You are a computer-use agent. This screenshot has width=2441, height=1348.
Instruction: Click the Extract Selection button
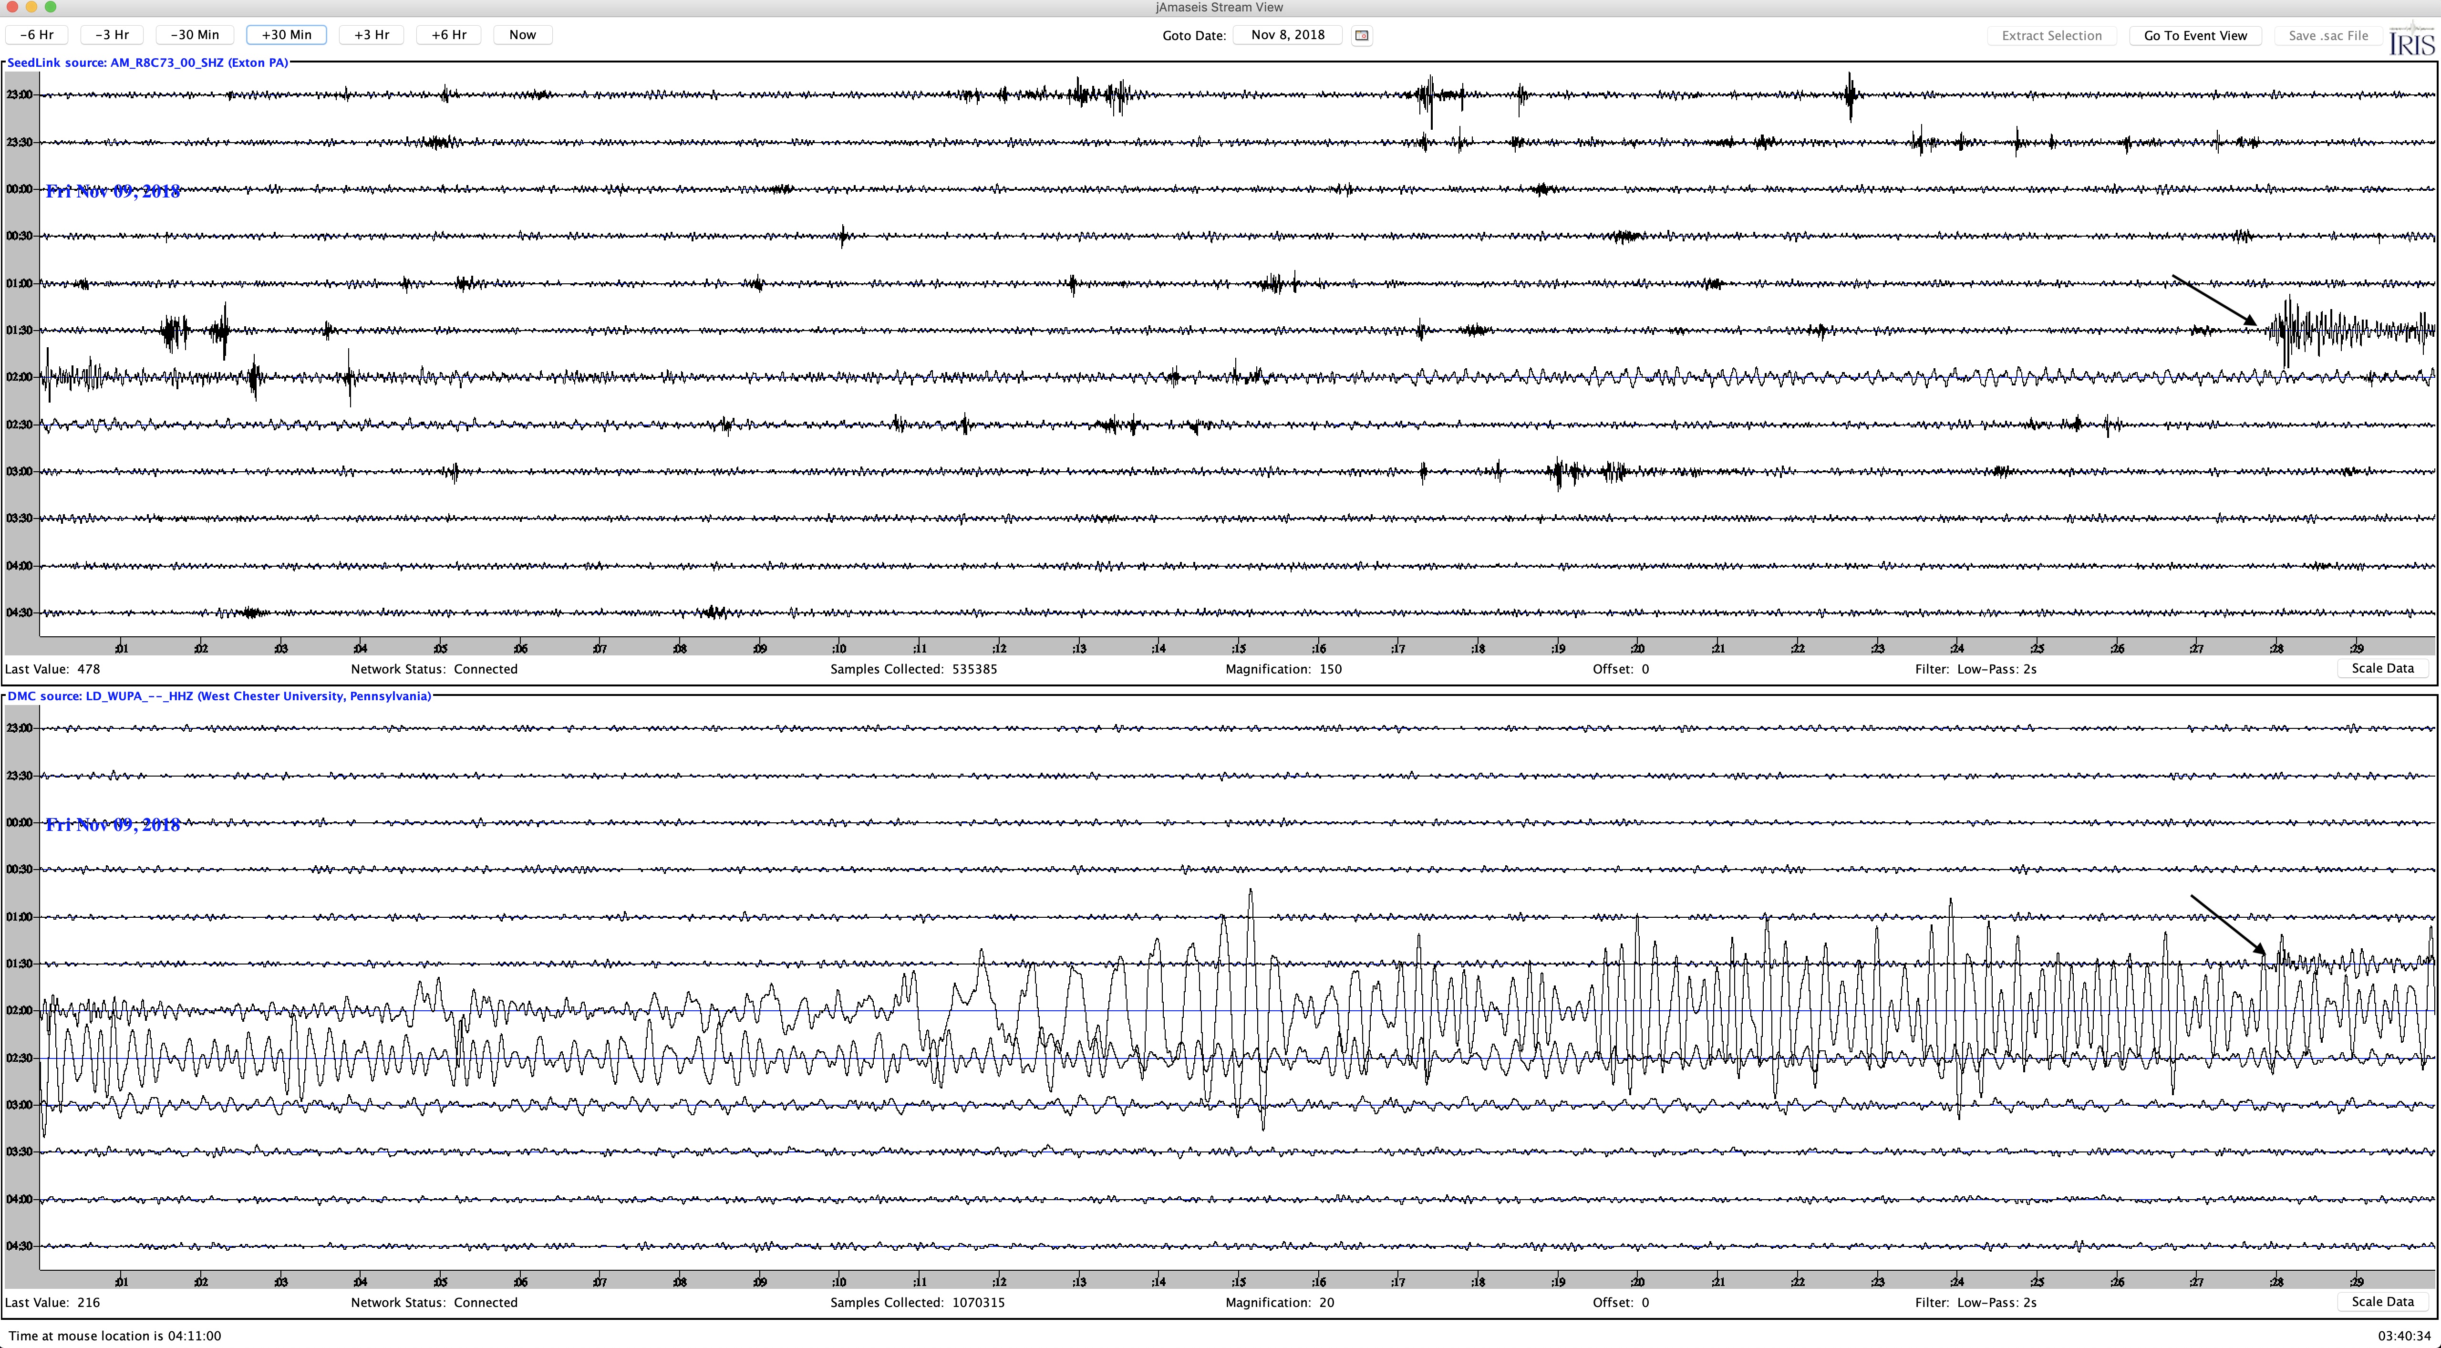pyautogui.click(x=2051, y=36)
